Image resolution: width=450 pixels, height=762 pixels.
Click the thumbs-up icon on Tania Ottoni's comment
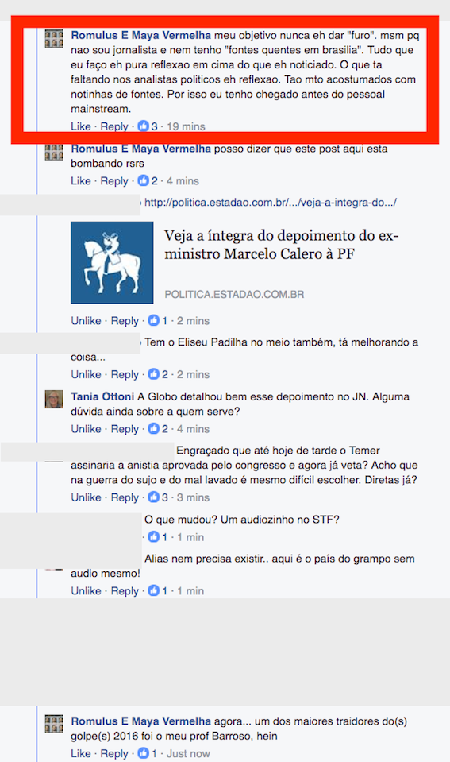click(153, 429)
